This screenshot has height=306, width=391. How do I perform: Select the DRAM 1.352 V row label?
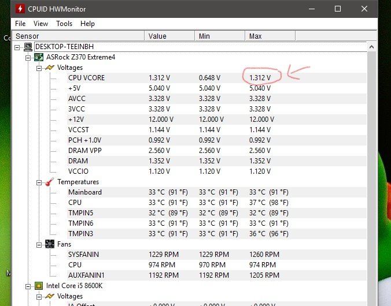tap(78, 161)
